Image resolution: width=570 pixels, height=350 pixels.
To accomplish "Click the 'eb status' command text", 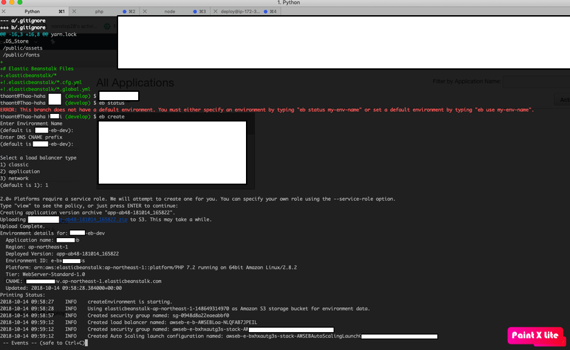I will [112, 103].
